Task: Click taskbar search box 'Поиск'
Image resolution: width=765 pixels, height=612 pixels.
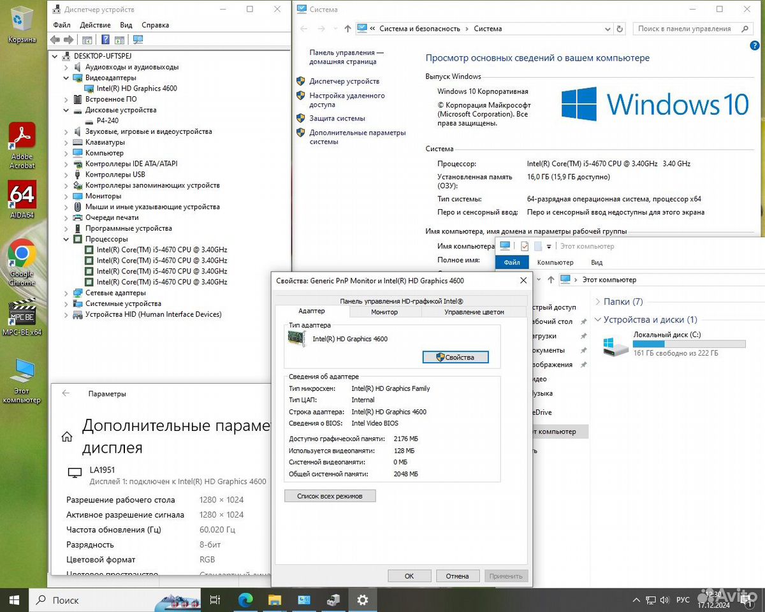Action: pyautogui.click(x=115, y=600)
